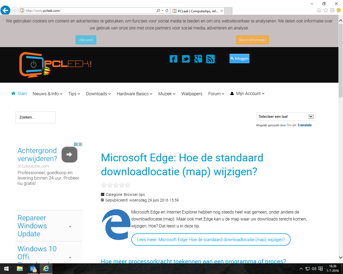Open a new blank tab
This screenshot has height=274, width=343.
[228, 11]
